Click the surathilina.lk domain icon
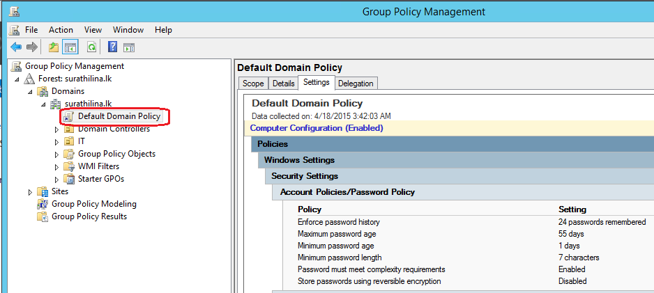Screen dimensions: 654x293 tap(56, 104)
